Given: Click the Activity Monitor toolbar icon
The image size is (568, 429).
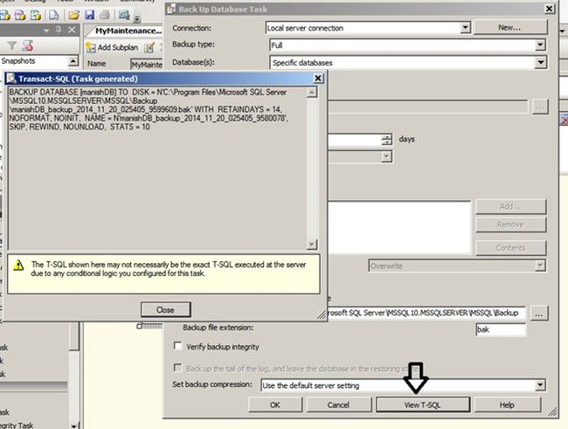Looking at the screenshot, I should 124,15.
